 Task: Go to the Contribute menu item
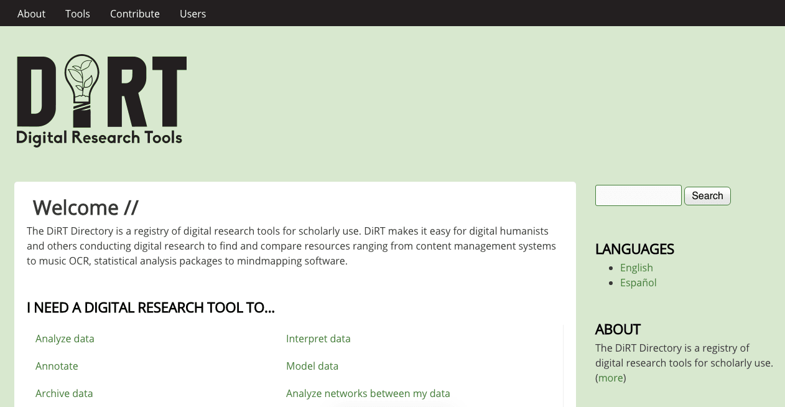pyautogui.click(x=135, y=14)
